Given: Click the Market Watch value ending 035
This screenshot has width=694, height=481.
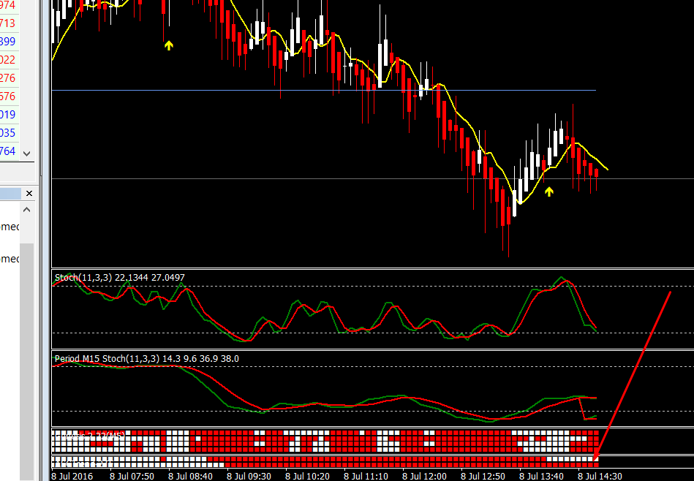Looking at the screenshot, I should point(7,133).
